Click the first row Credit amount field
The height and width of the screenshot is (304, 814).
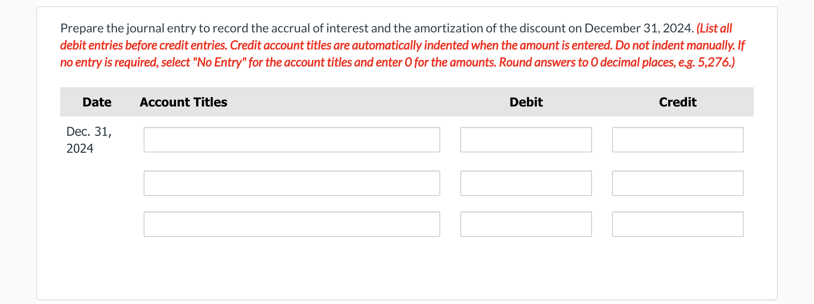click(677, 139)
